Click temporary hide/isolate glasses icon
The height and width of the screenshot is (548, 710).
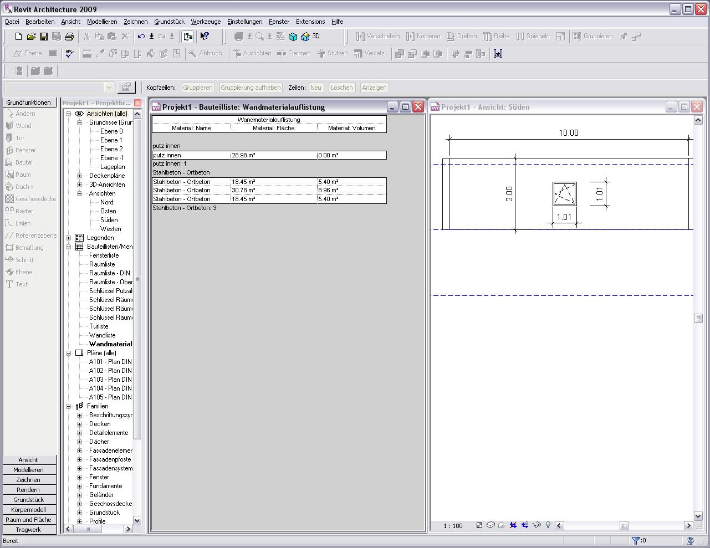pyautogui.click(x=537, y=525)
